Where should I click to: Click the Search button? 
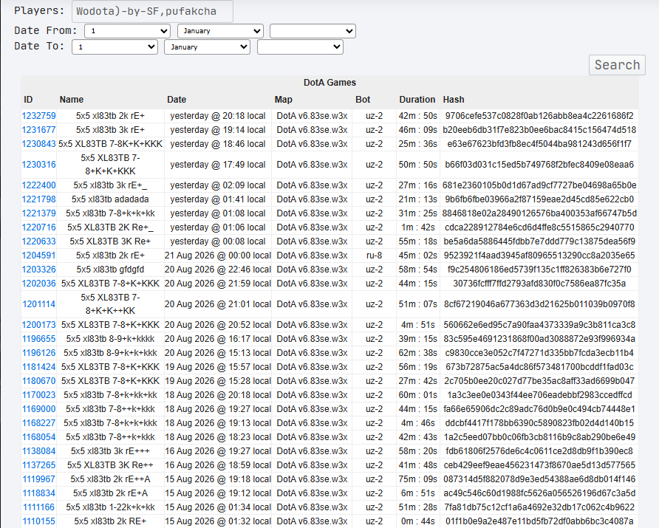(x=617, y=65)
